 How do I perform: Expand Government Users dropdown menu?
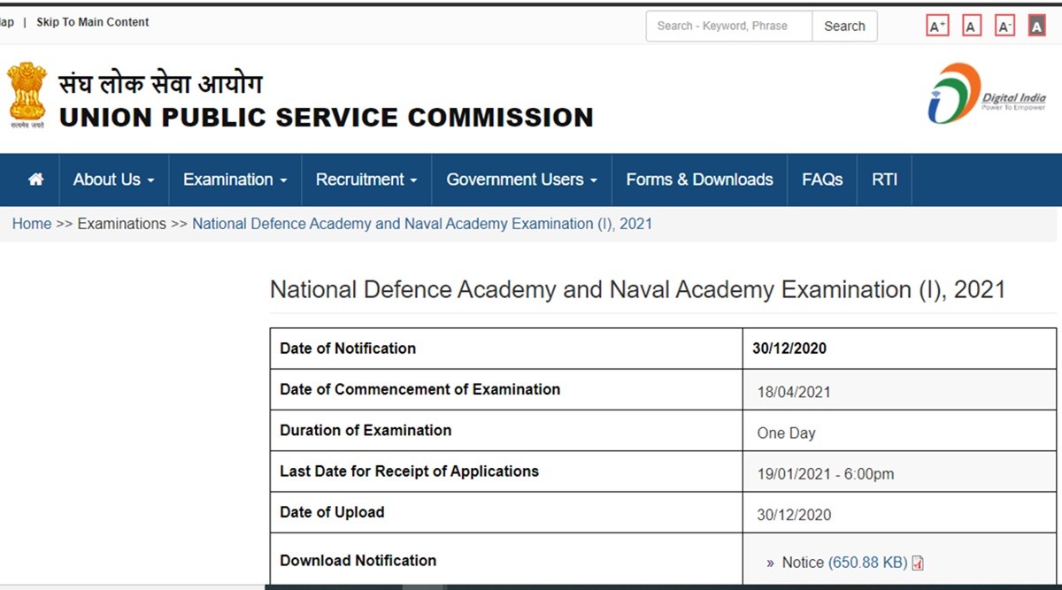pos(521,180)
